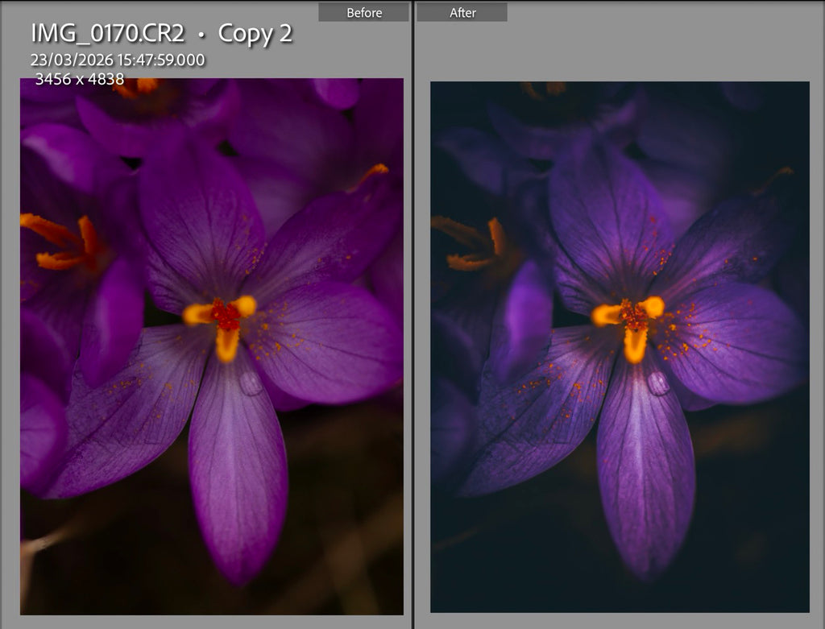The image size is (825, 629).
Task: Click the 3456 x 4838 dimensions text
Action: pyautogui.click(x=80, y=79)
